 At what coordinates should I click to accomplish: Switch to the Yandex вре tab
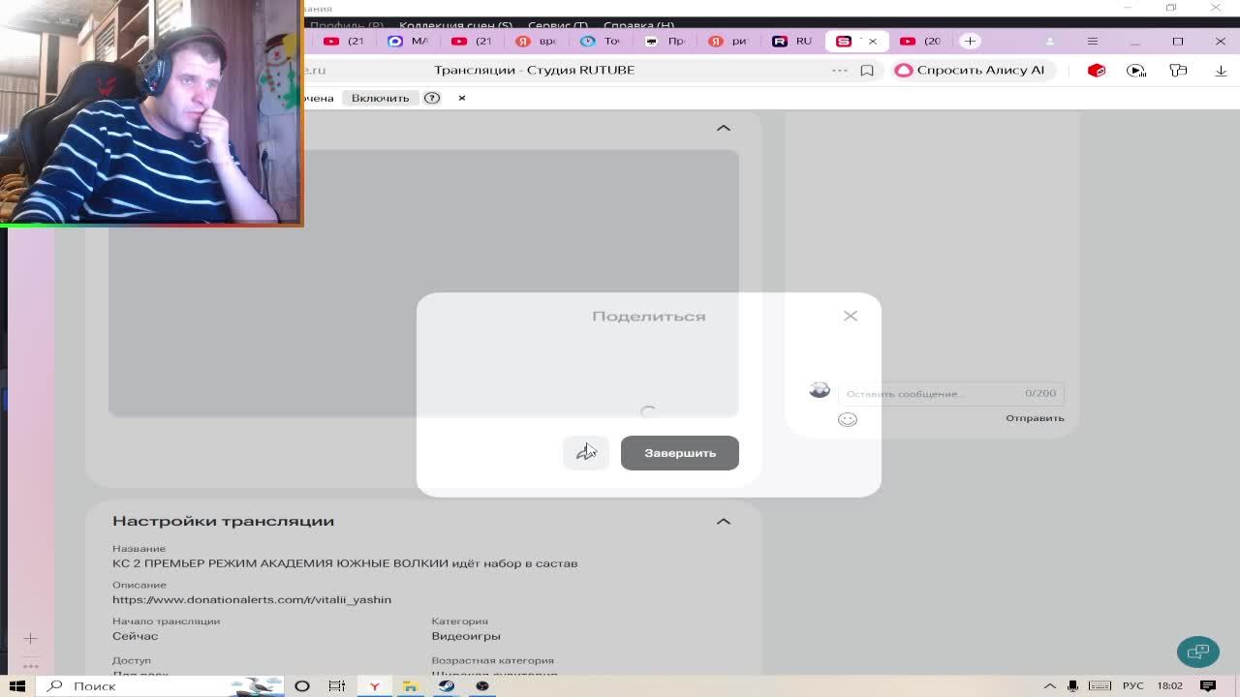[537, 41]
